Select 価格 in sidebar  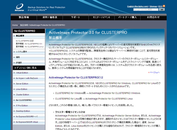click(x=29, y=57)
